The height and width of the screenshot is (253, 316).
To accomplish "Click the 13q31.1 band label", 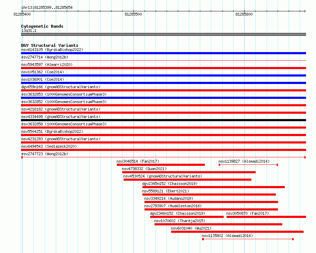I will tap(29, 30).
